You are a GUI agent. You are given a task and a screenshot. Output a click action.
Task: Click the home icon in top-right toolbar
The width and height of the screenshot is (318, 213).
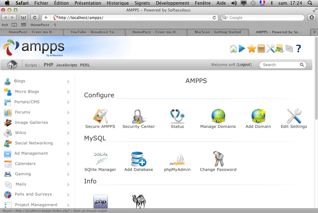[233, 49]
